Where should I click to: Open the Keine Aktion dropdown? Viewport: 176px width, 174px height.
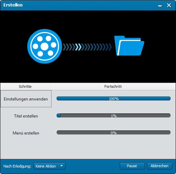(x=49, y=166)
